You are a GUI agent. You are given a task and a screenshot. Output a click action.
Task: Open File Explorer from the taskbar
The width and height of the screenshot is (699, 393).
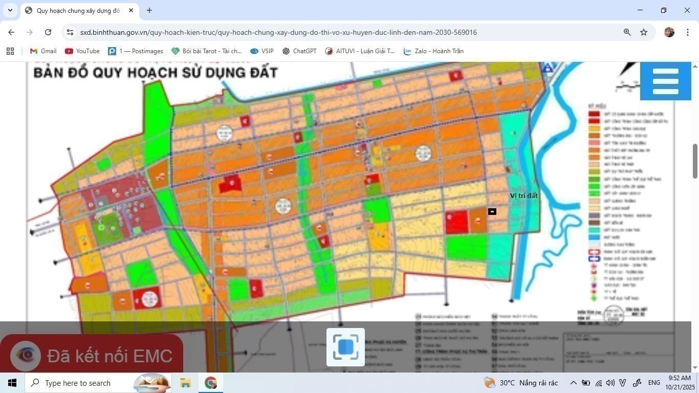pyautogui.click(x=185, y=383)
